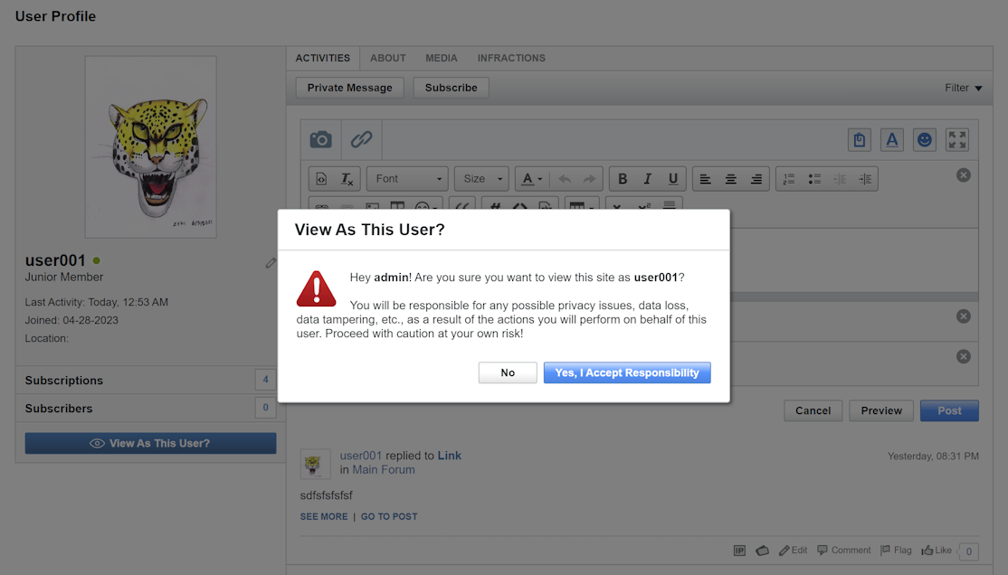The height and width of the screenshot is (575, 1008).
Task: Close the editor toolbar with X icon
Action: pos(963,175)
